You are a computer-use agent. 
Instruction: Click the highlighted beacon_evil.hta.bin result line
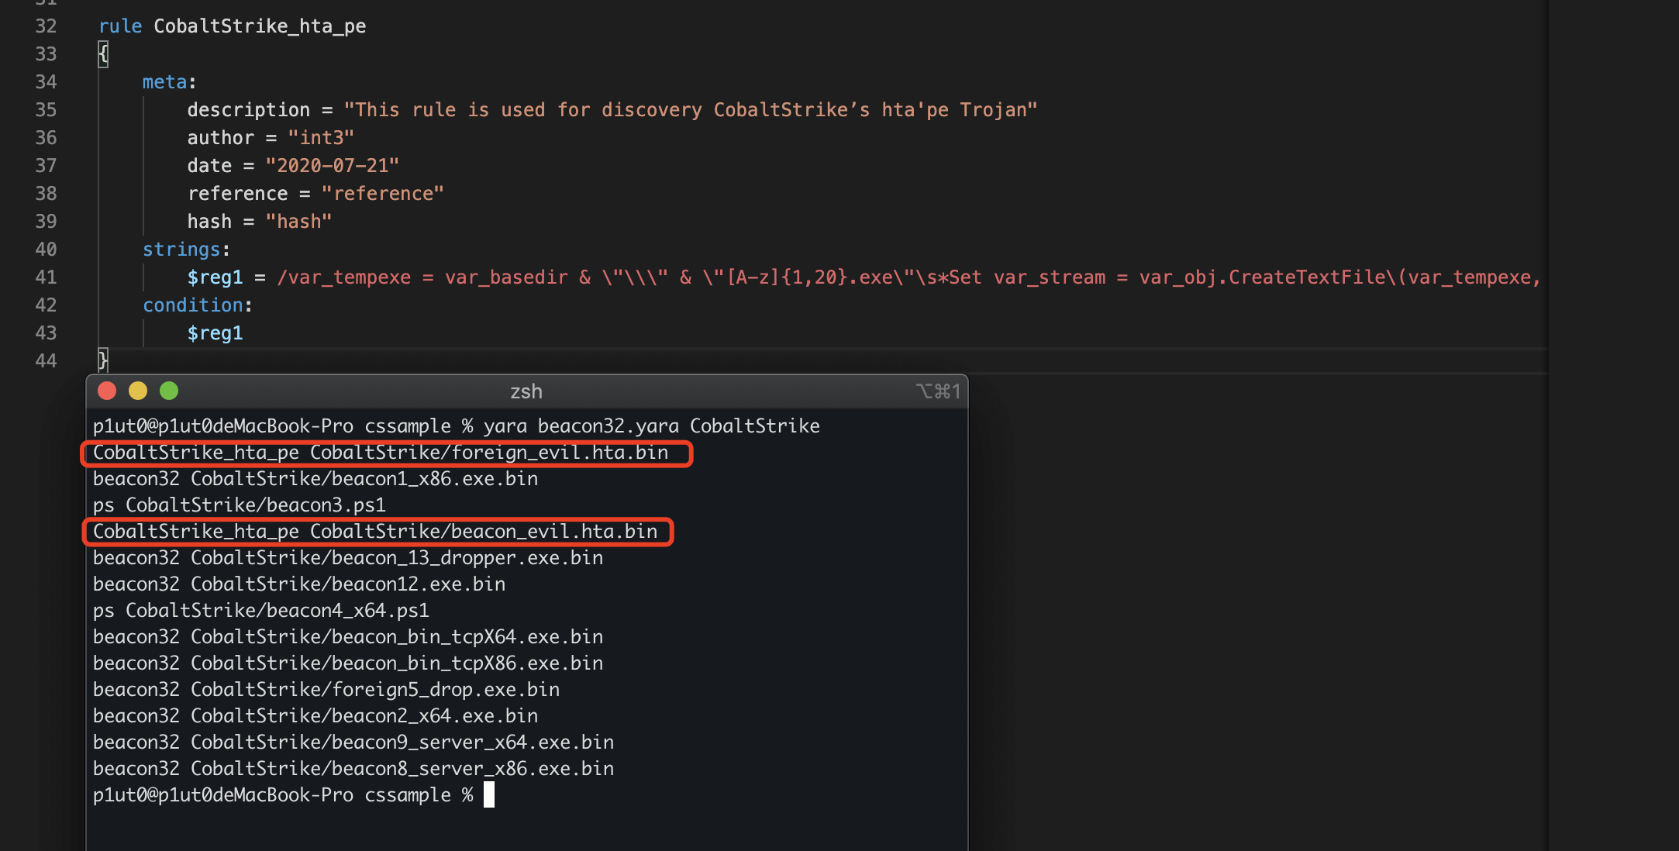pyautogui.click(x=375, y=532)
